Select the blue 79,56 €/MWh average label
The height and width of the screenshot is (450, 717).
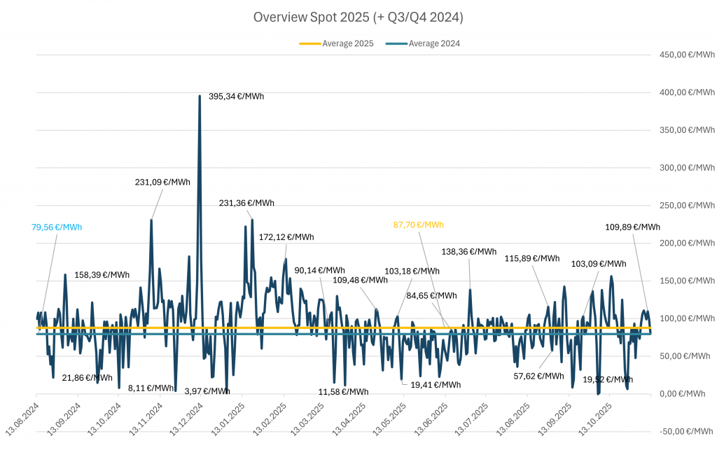point(57,227)
